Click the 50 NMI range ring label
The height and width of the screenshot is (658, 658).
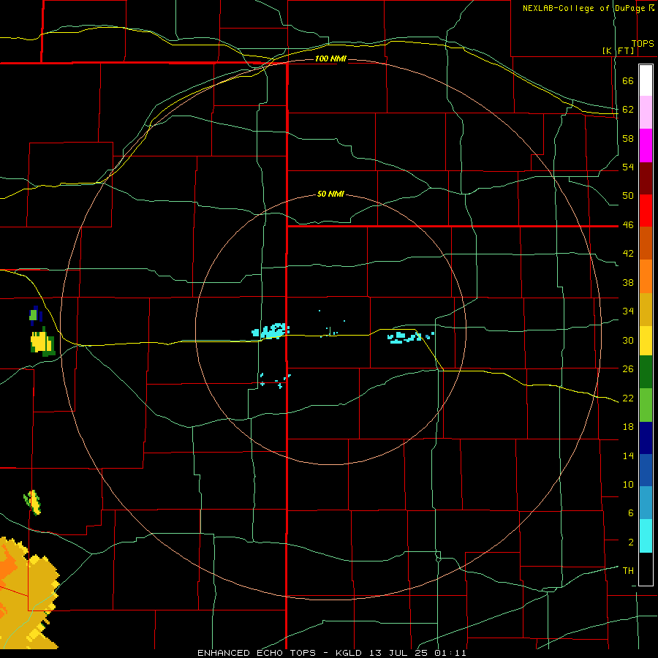[x=330, y=194]
